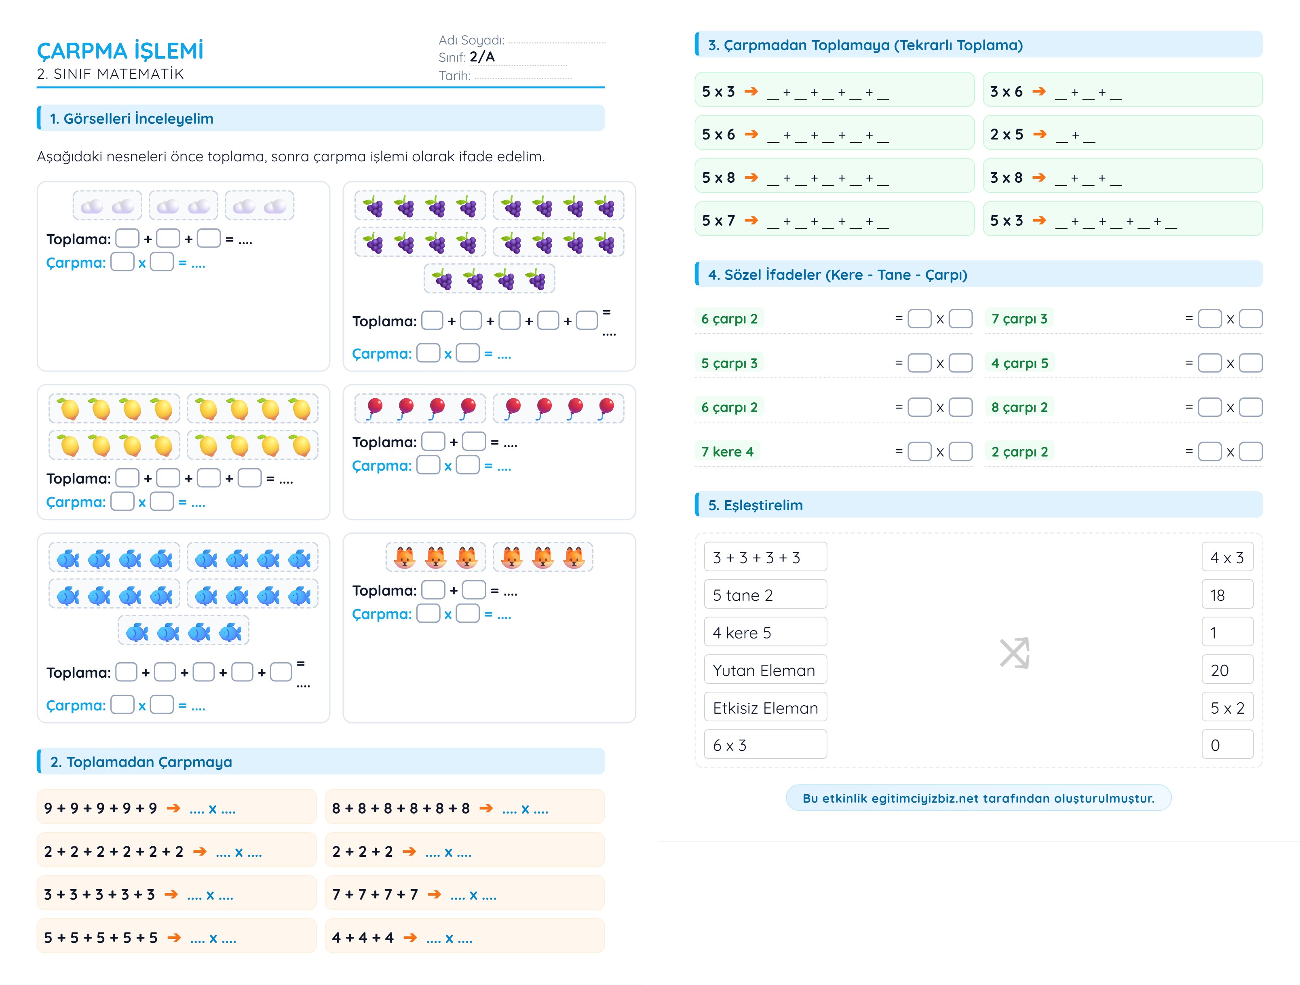Click the 'Etkisiz Eleman' card
Viewport: 1300px width, 985px height.
pyautogui.click(x=765, y=708)
